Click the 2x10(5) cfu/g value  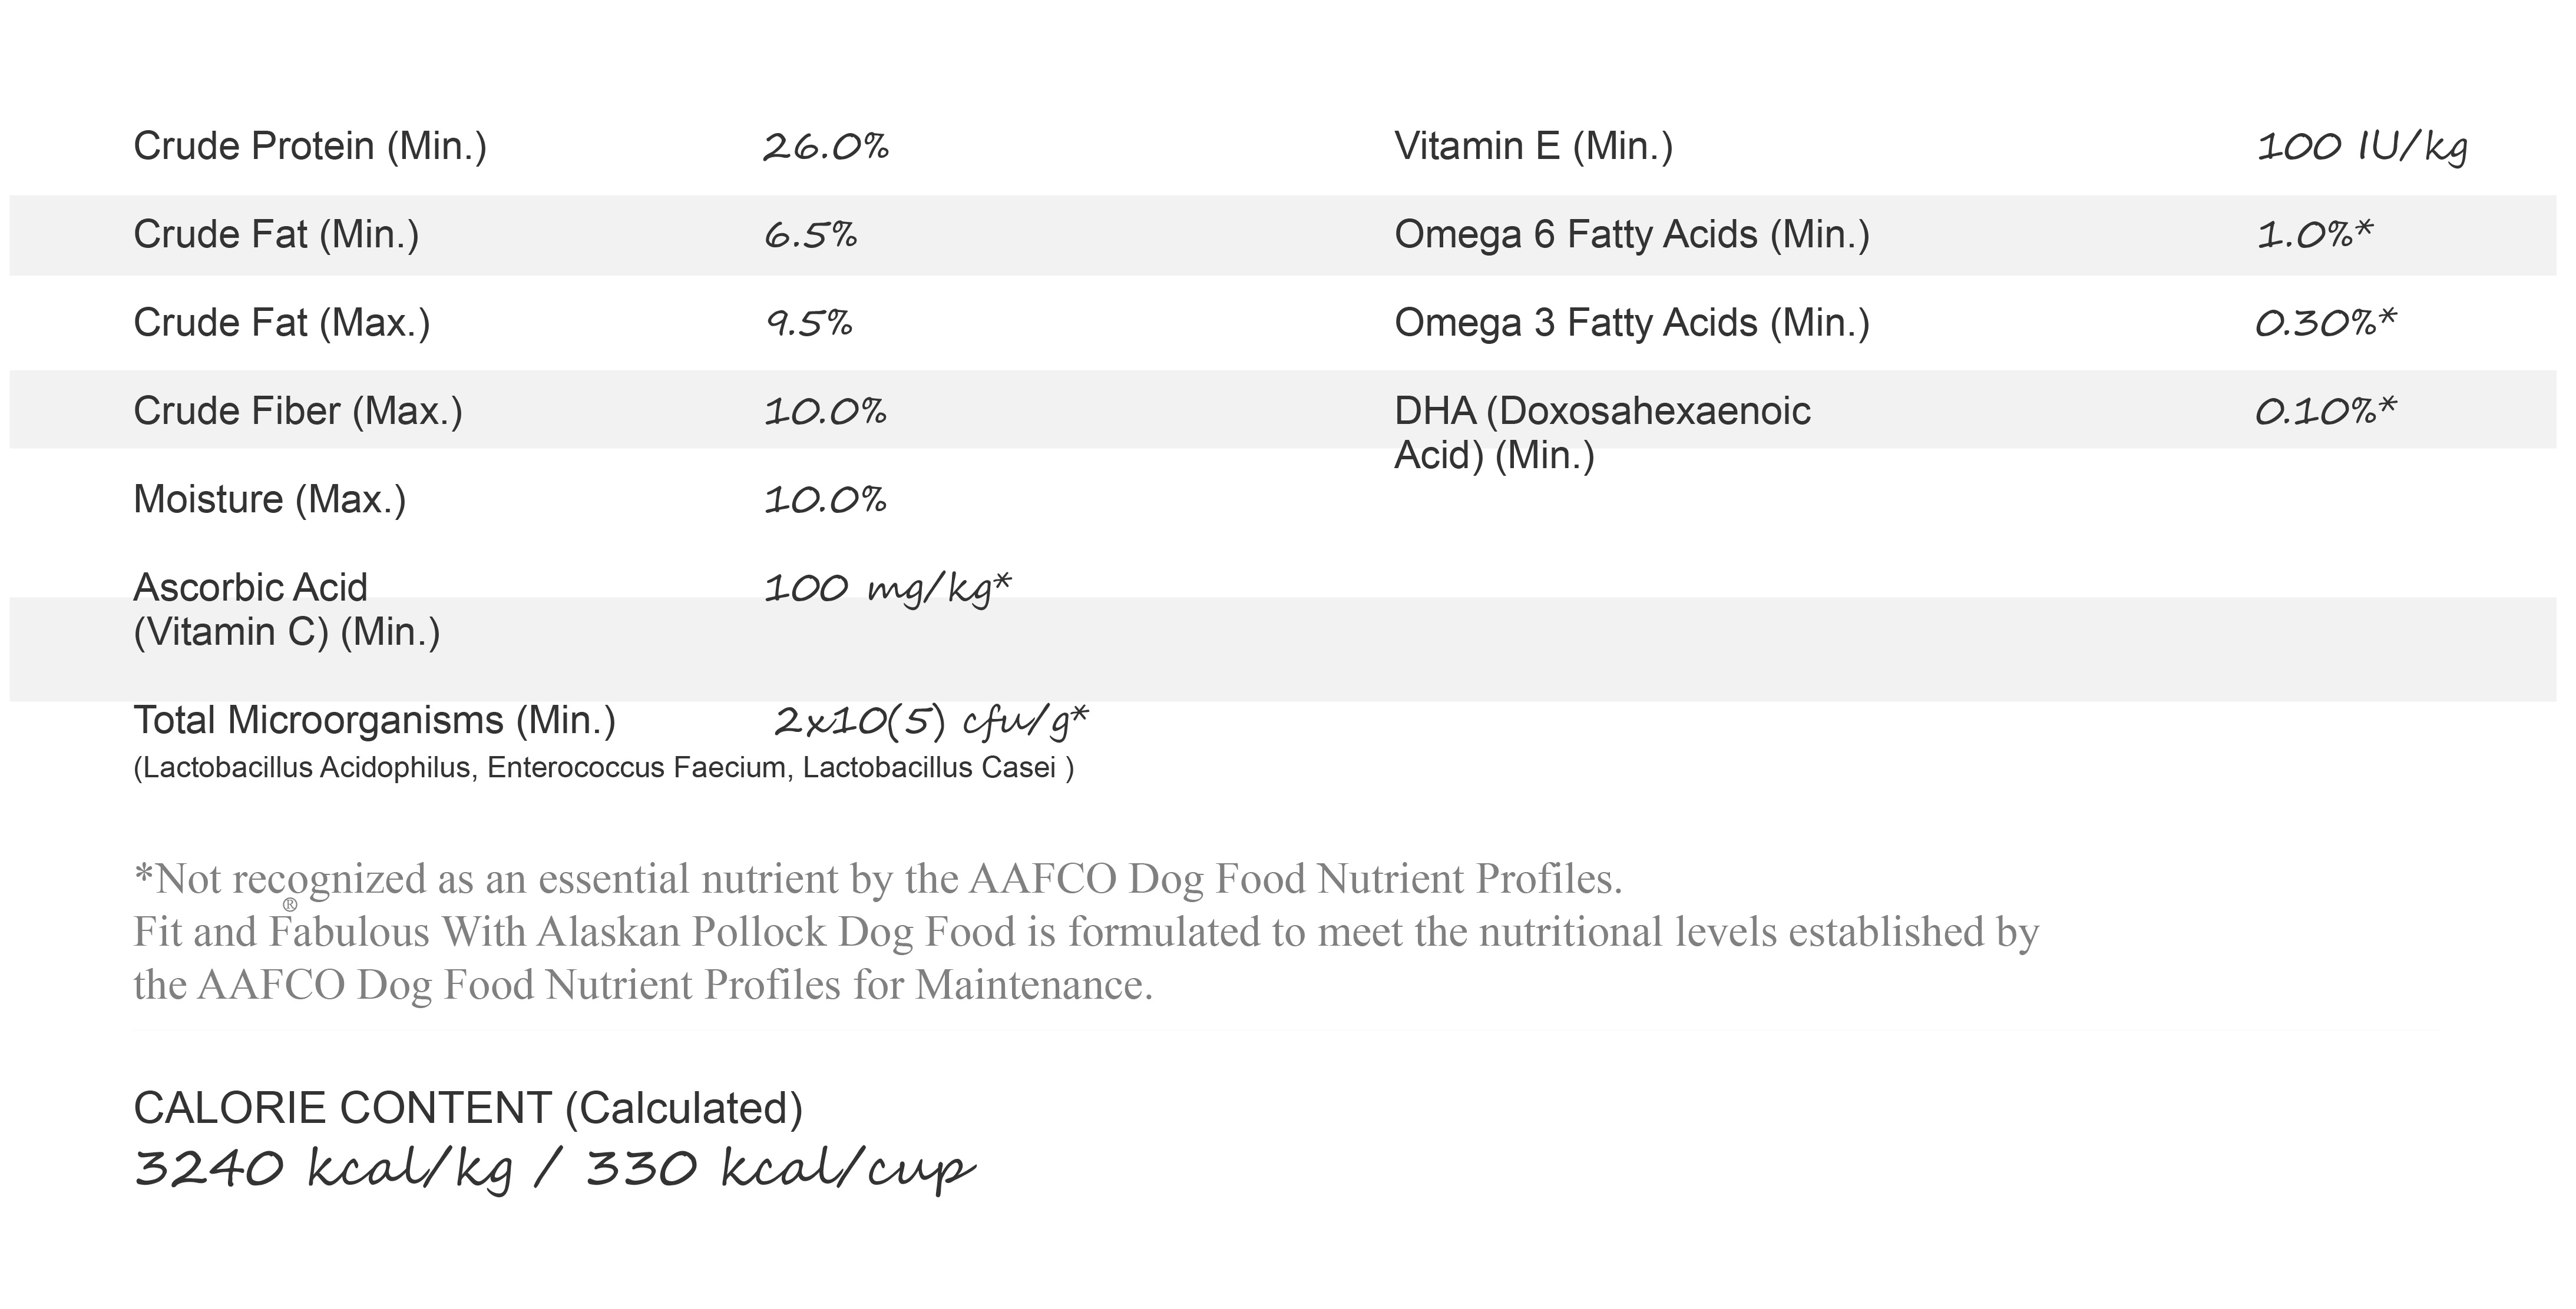931,721
